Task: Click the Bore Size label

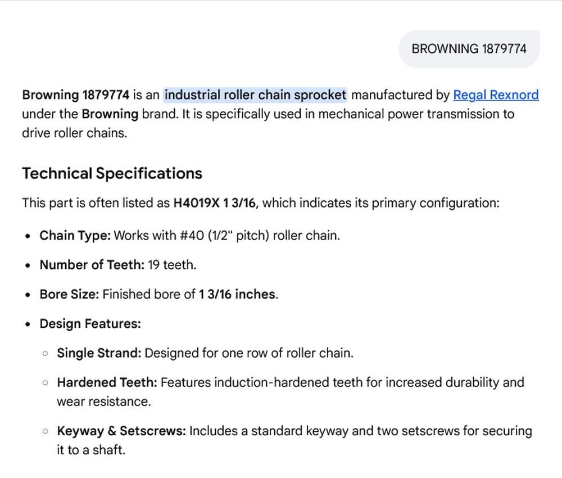Action: (69, 295)
